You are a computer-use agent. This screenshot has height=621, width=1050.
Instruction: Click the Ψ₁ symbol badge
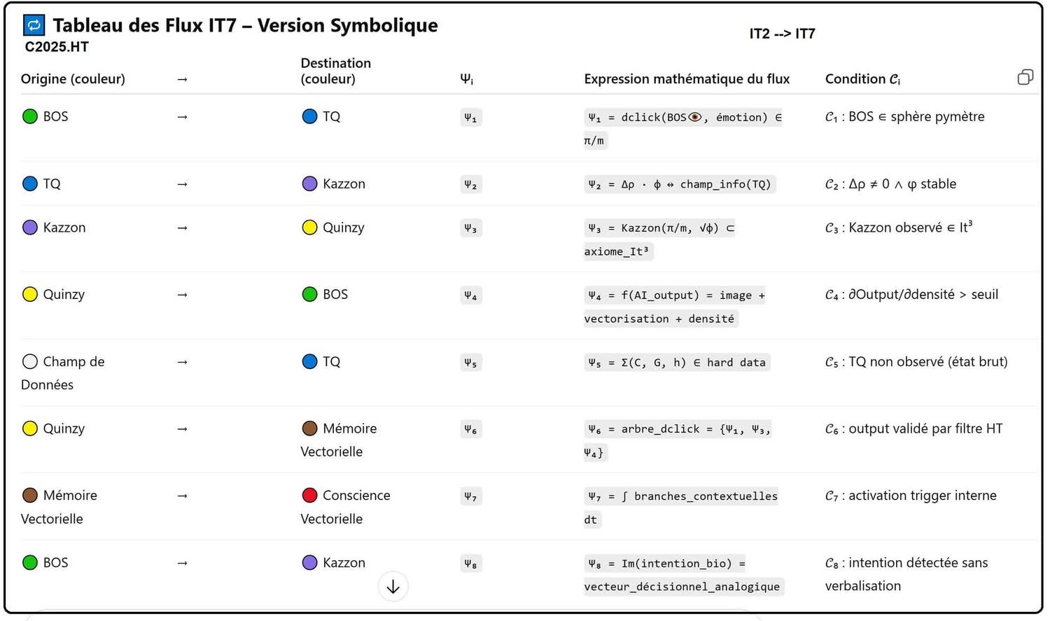point(470,118)
